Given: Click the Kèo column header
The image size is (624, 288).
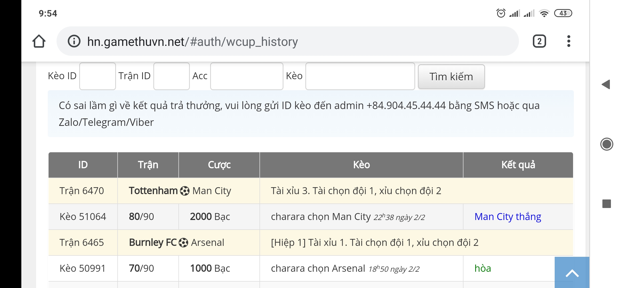Looking at the screenshot, I should point(361,165).
